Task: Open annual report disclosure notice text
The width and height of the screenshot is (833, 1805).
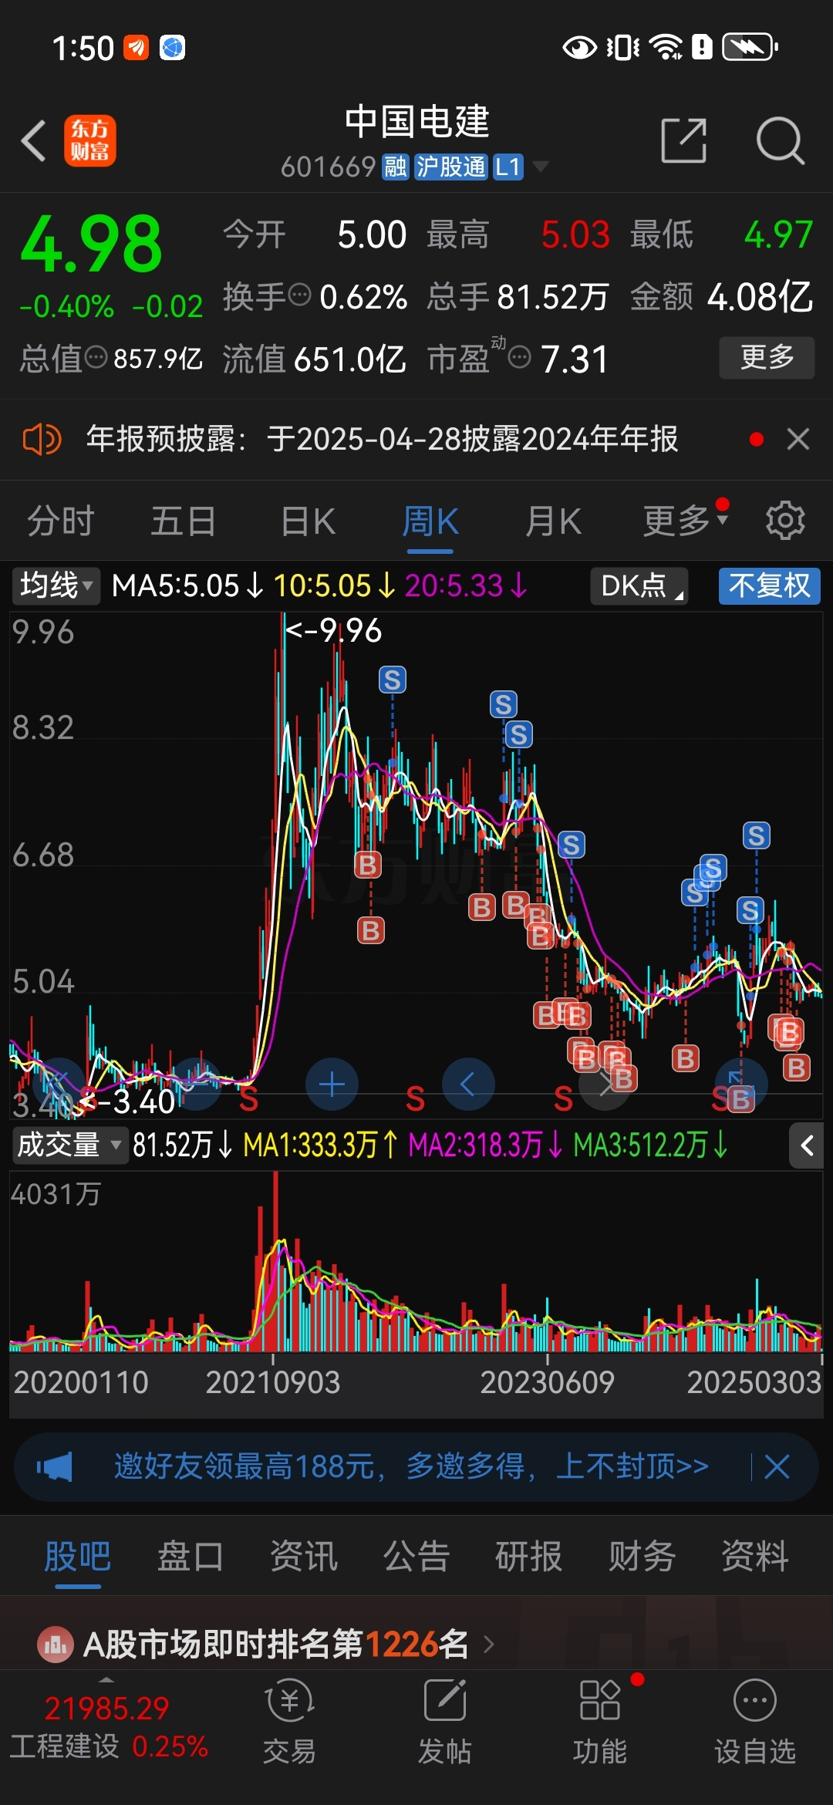Action: [x=382, y=439]
